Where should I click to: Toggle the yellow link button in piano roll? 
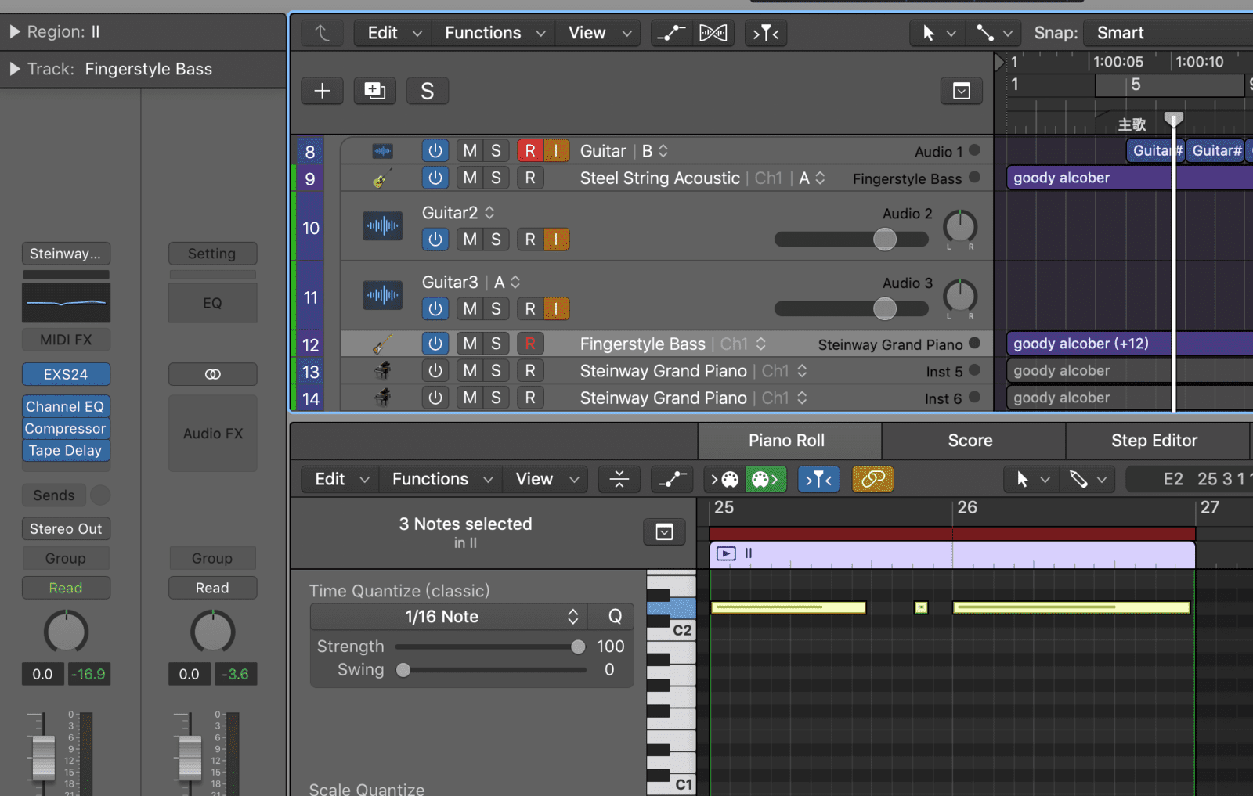872,479
